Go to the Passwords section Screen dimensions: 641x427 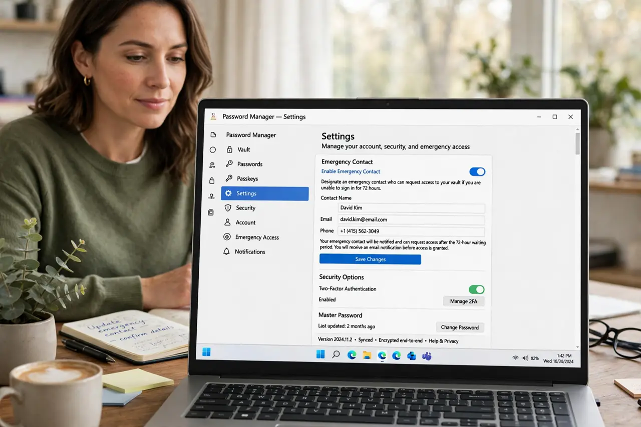250,164
